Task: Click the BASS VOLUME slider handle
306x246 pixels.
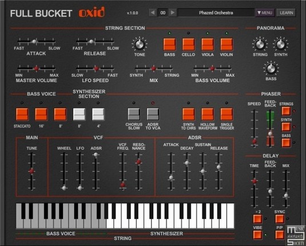Action: [212, 68]
